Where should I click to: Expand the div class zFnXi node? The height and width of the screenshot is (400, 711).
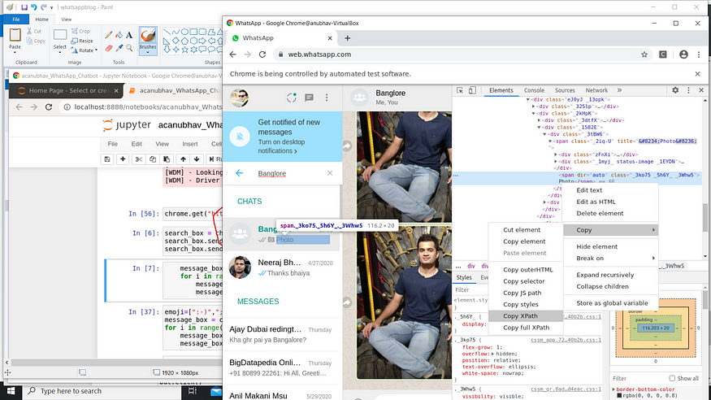click(556, 154)
